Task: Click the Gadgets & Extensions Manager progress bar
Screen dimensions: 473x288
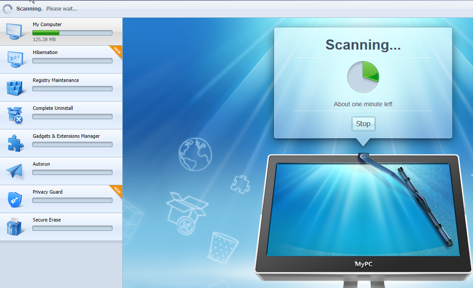Action: click(72, 144)
